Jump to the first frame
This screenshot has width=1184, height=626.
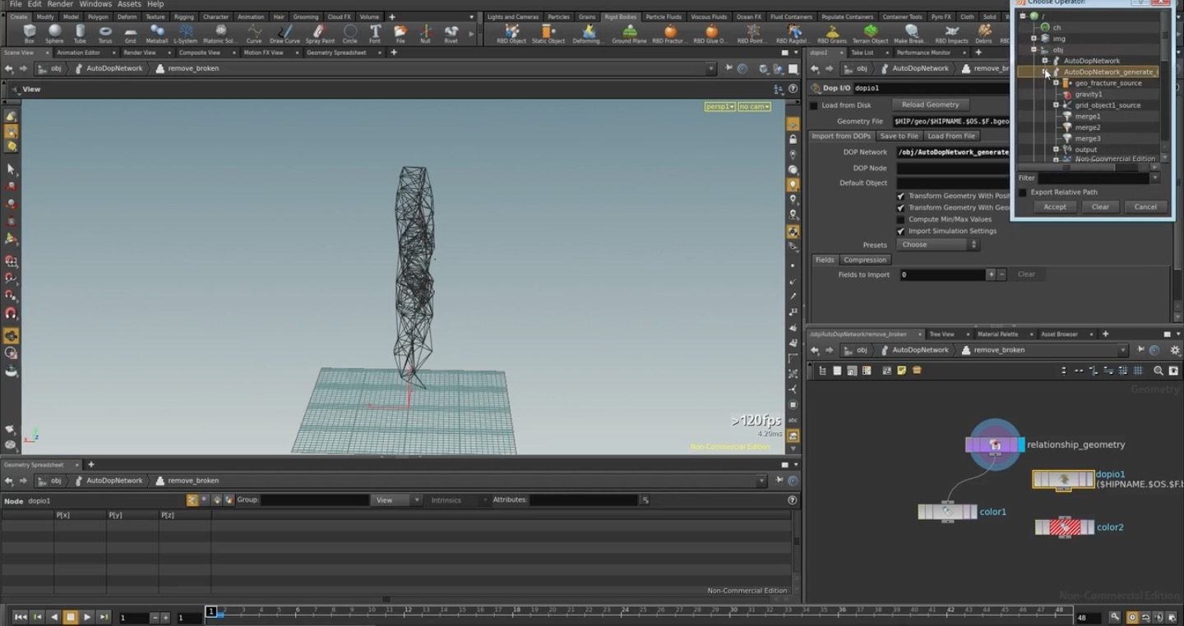(x=21, y=617)
